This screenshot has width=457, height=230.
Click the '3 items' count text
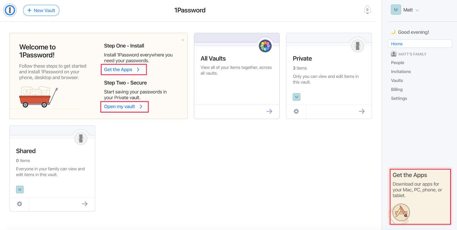[x=300, y=68]
